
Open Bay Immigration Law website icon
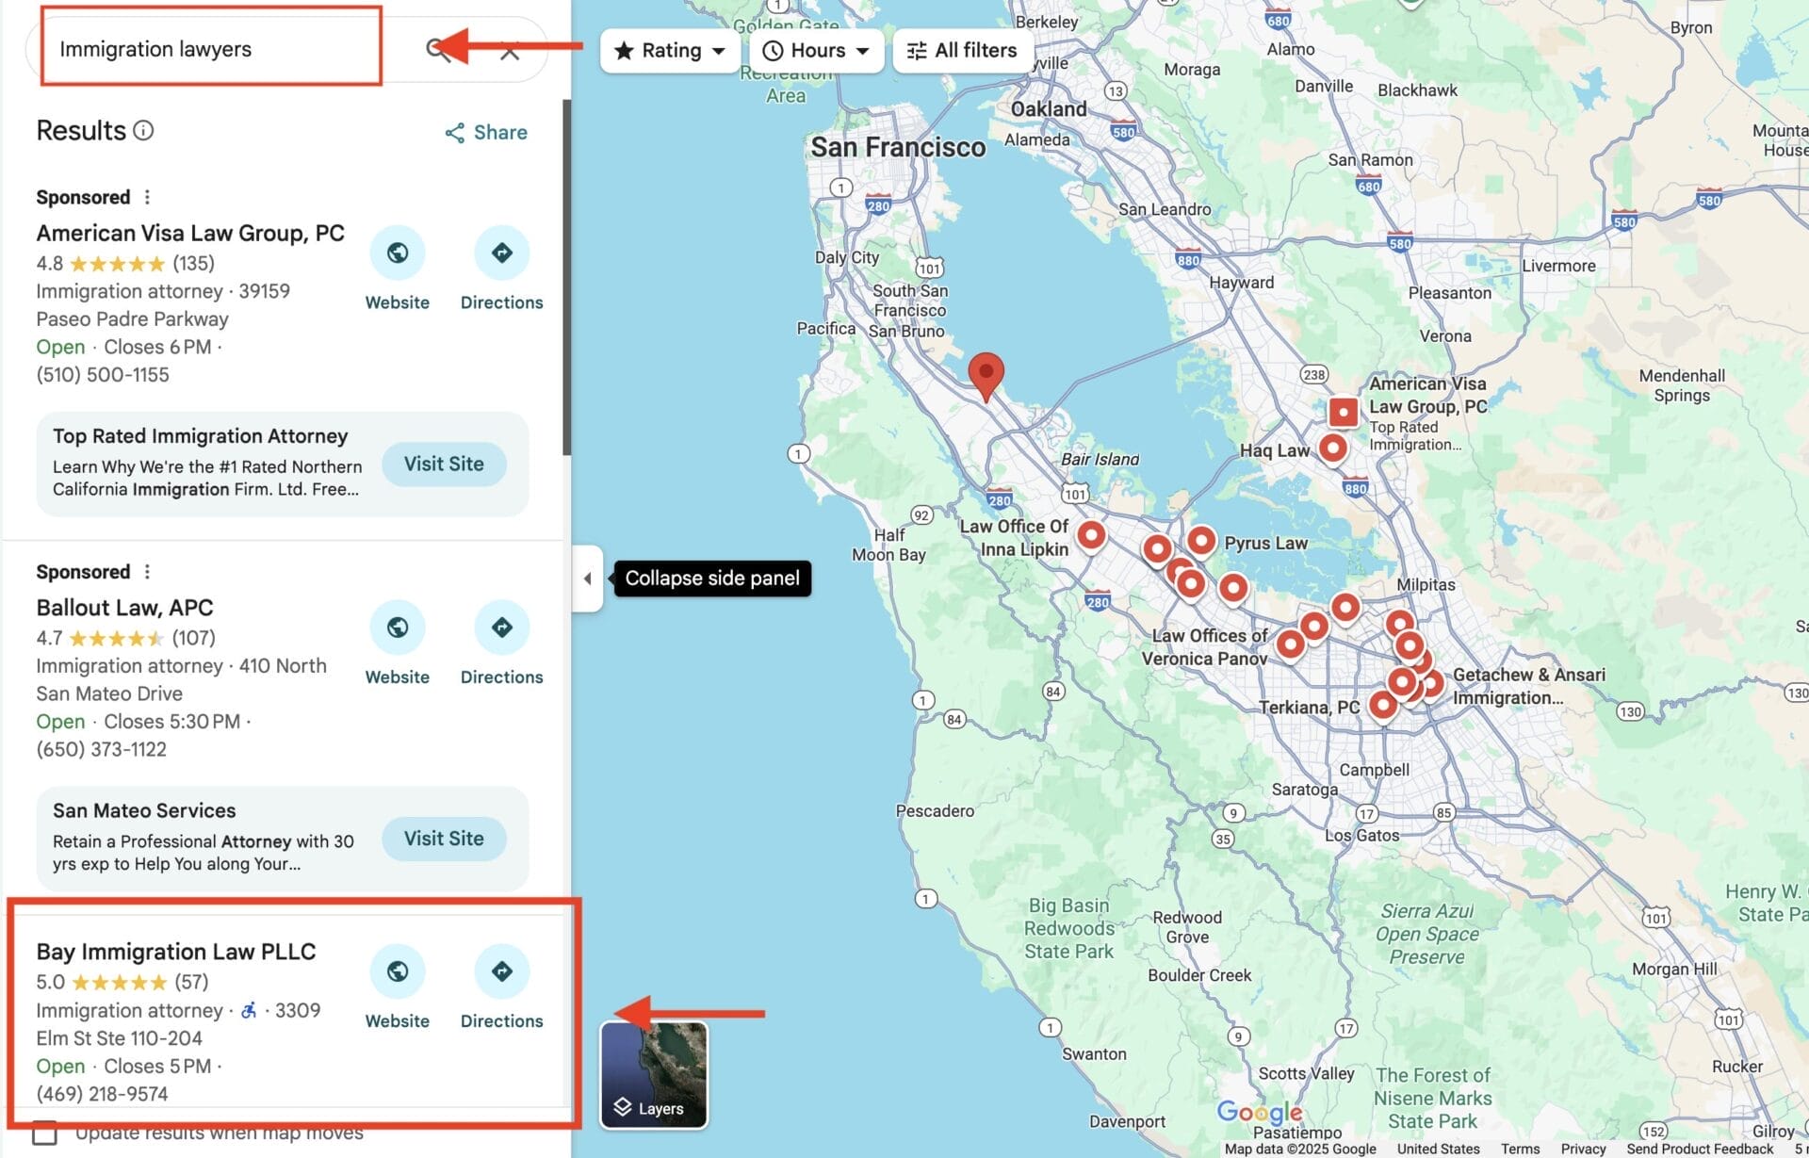(397, 971)
